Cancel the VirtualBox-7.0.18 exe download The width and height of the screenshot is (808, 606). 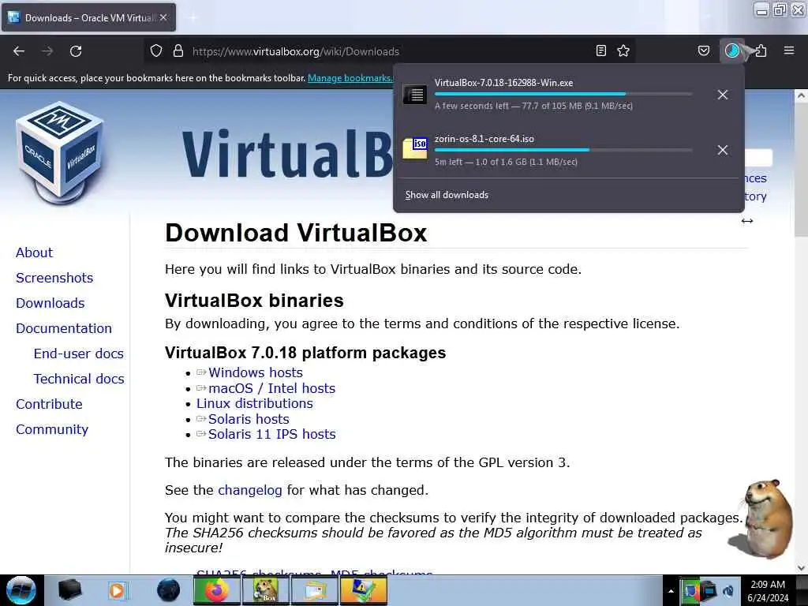pos(723,95)
